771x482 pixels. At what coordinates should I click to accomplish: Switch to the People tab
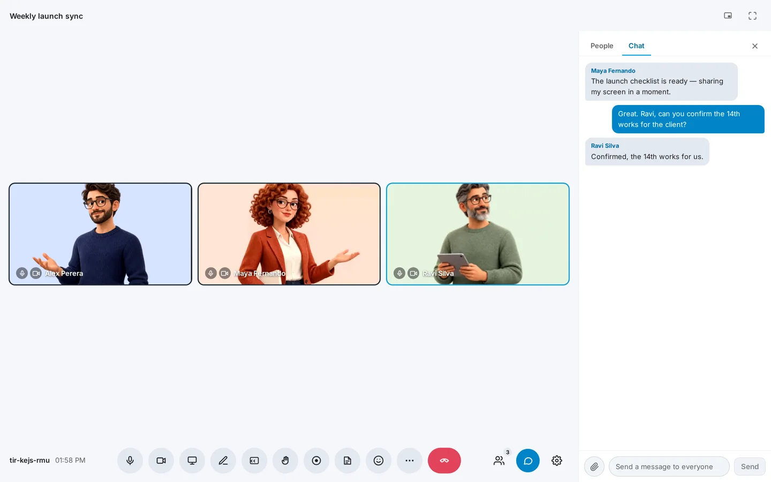602,46
